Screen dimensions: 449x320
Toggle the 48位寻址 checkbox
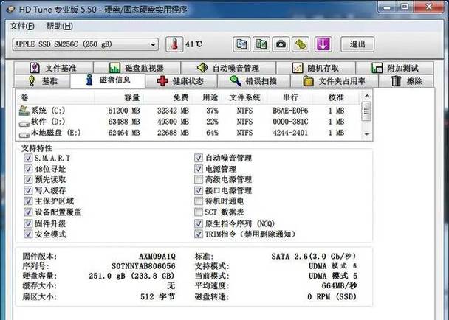[28, 169]
